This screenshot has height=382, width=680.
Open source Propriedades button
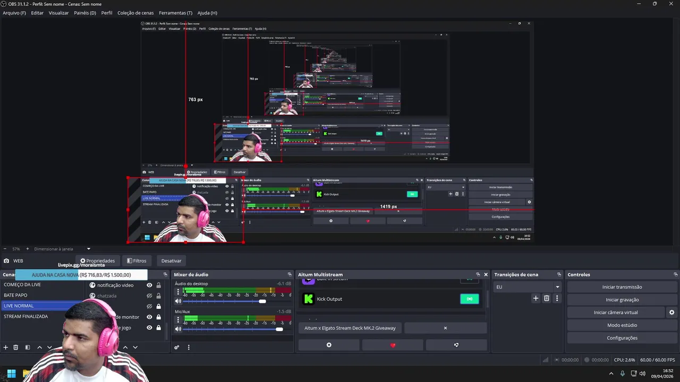tap(97, 261)
